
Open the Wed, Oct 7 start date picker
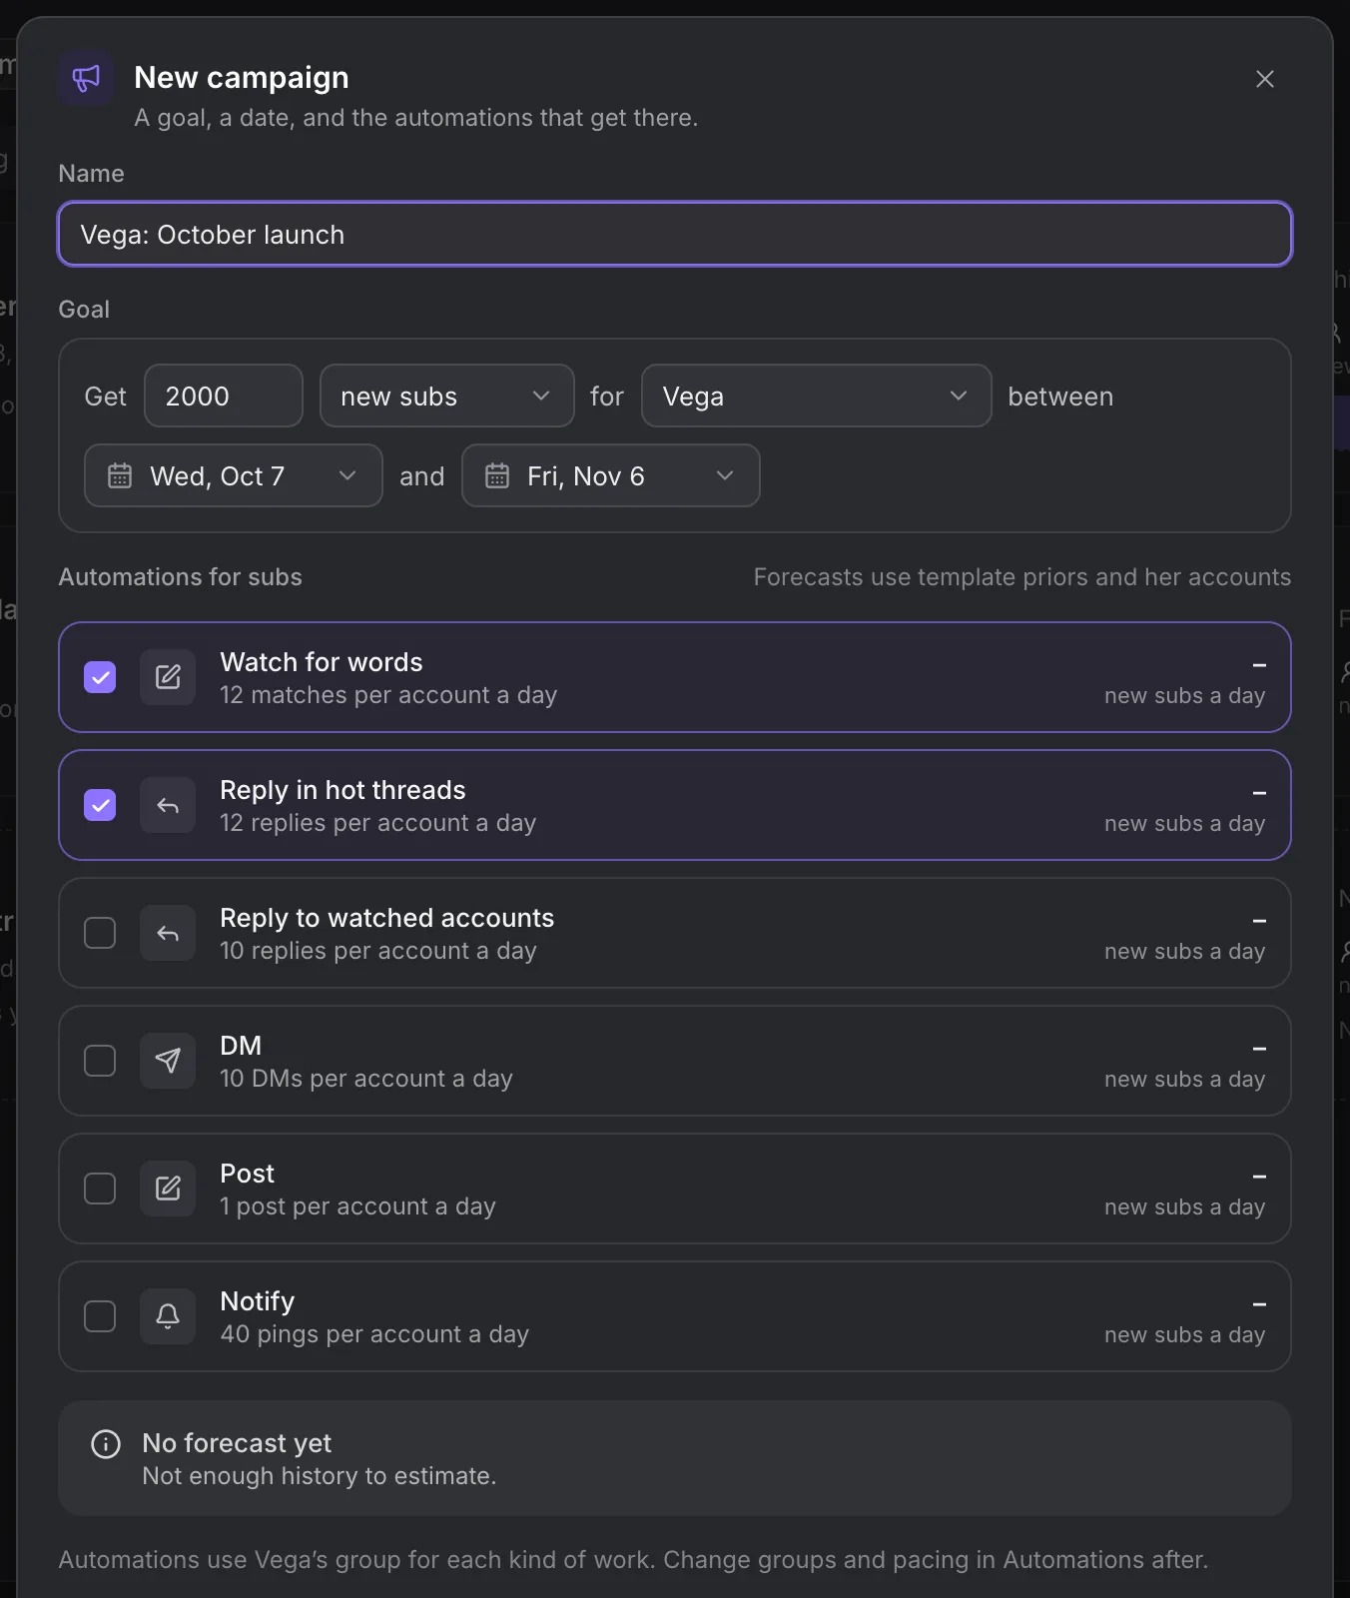234,475
